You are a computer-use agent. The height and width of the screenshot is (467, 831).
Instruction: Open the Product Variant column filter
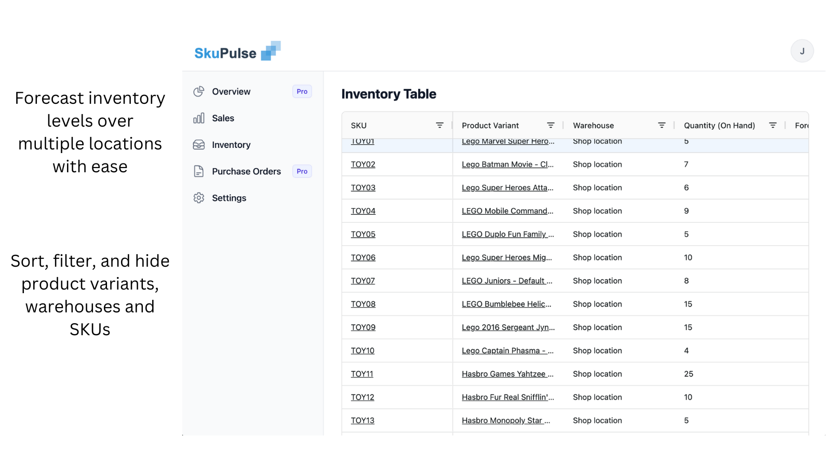[x=551, y=126]
